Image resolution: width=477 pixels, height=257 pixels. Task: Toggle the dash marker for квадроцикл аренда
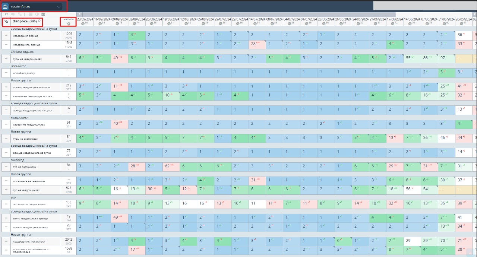pos(6,36)
